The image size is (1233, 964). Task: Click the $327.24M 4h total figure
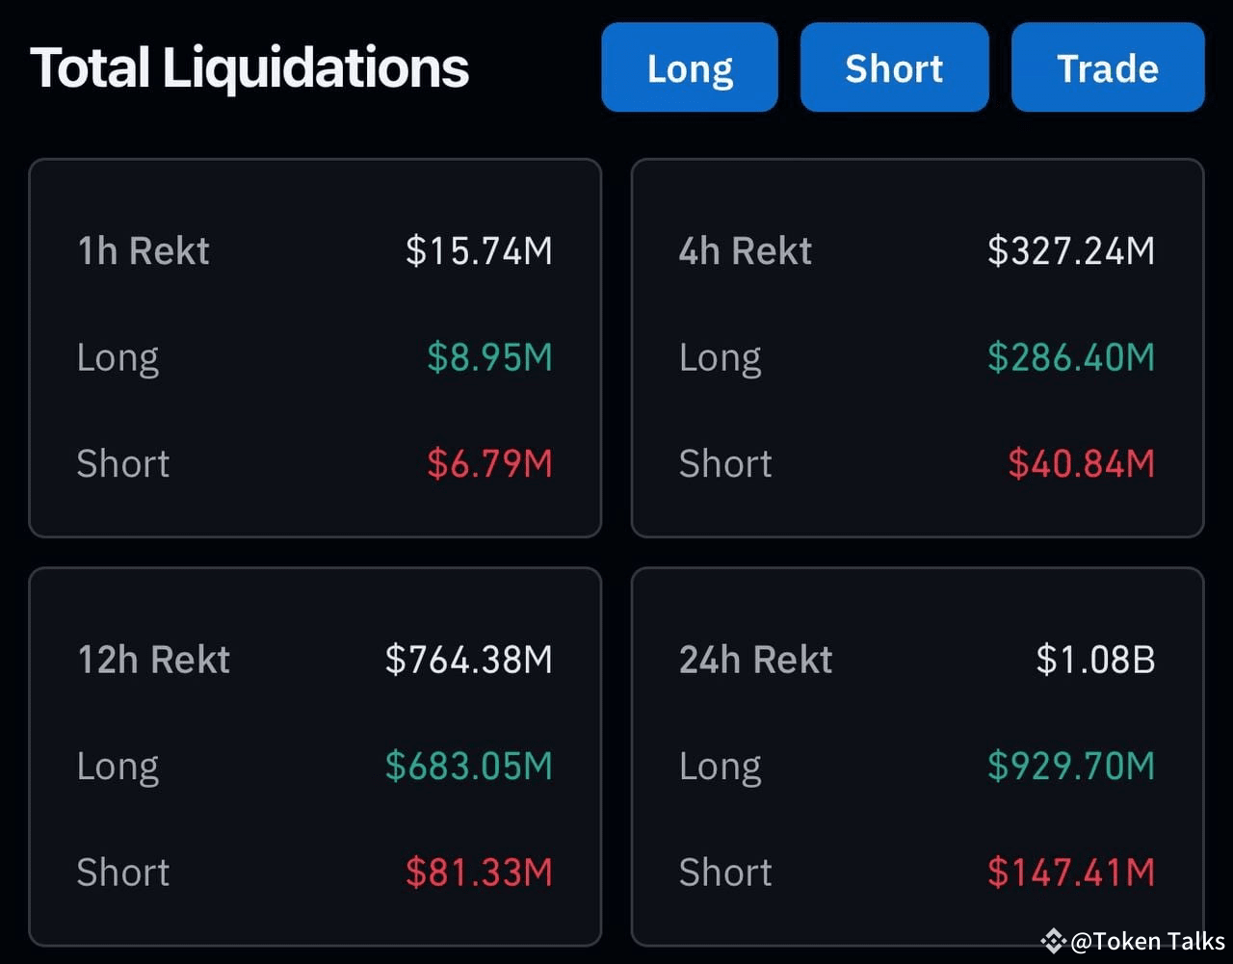pos(1071,250)
